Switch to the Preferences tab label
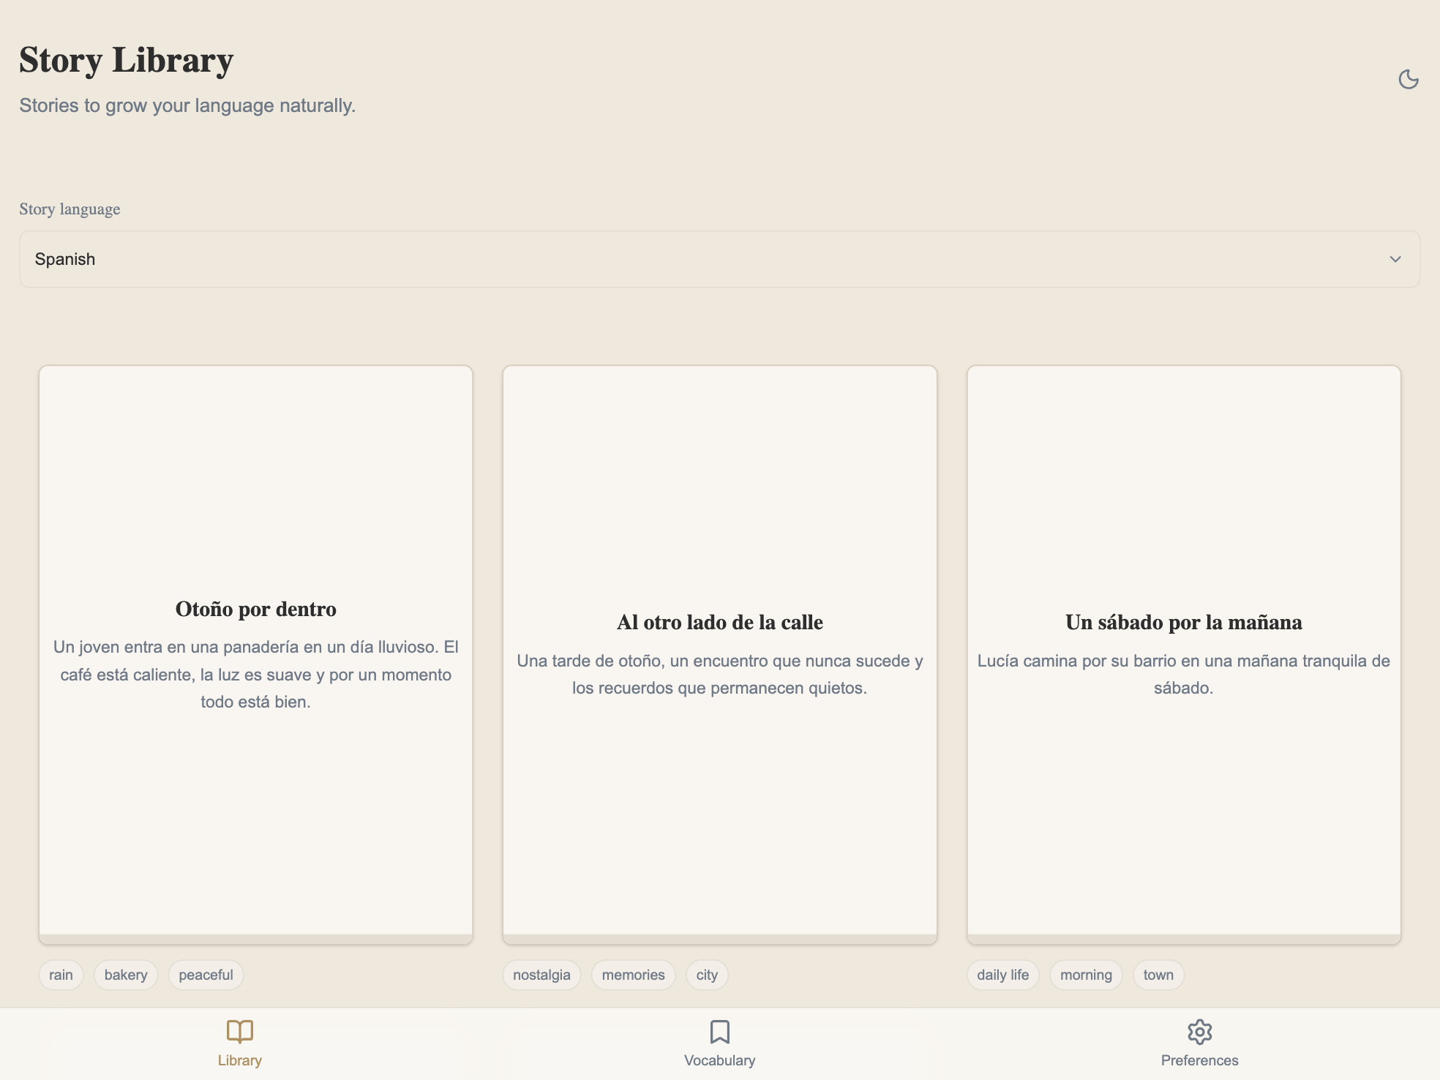Screen dimensions: 1440x1080 click(x=1199, y=1060)
